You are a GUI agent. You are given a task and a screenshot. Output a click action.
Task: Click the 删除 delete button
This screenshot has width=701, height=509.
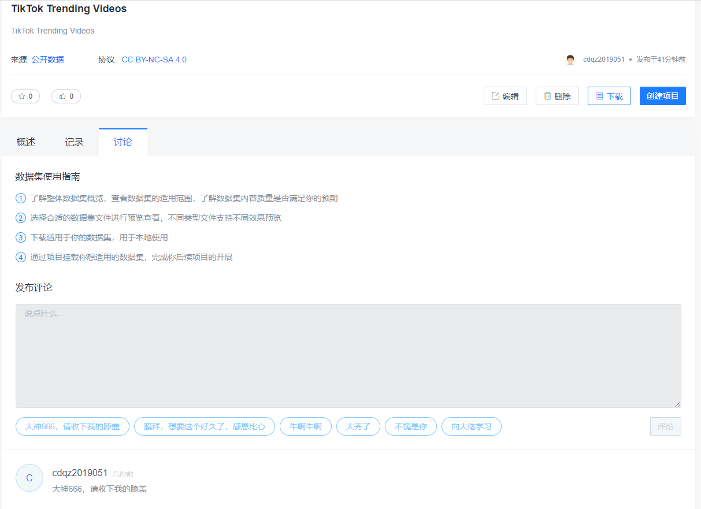coord(557,96)
